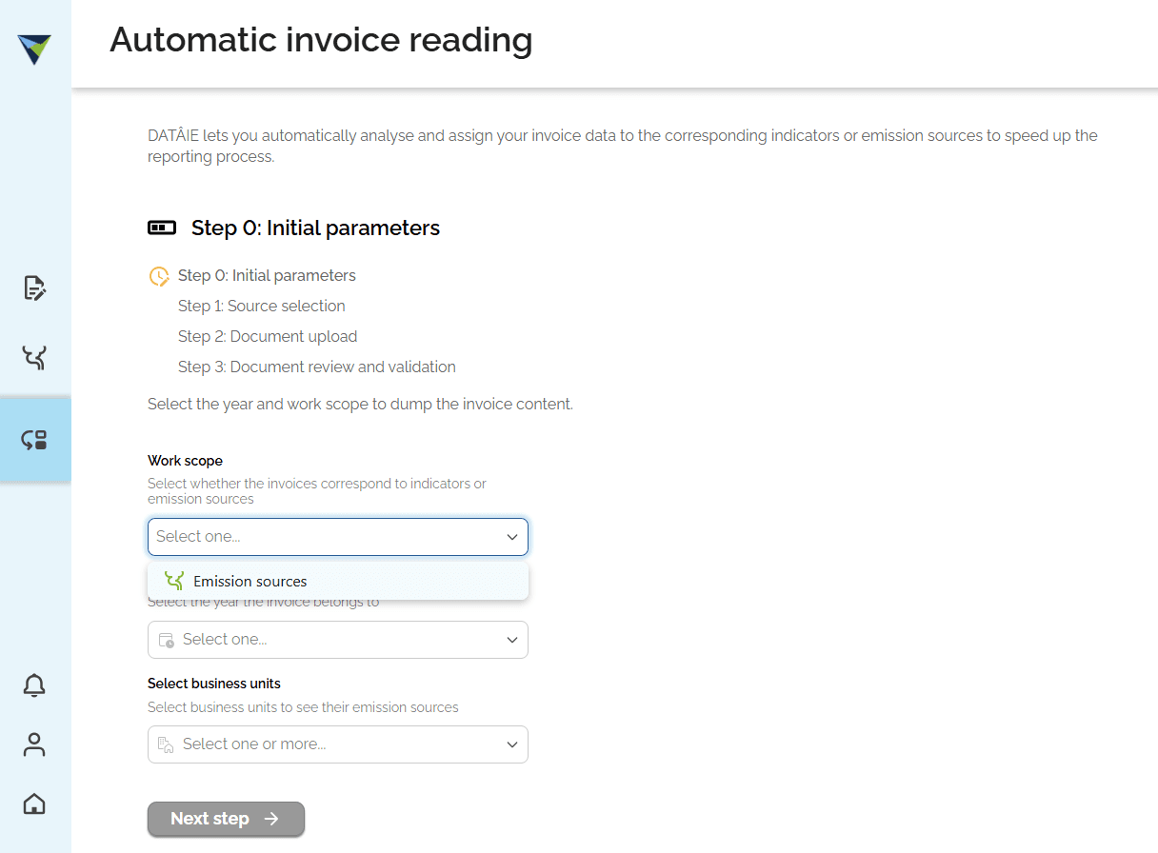Click Step 0: Initial parameters in list
This screenshot has width=1158, height=853.
(267, 275)
